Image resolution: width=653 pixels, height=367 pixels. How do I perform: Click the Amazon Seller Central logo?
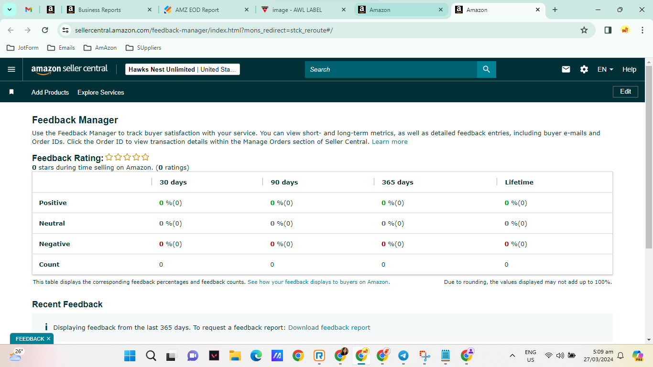pyautogui.click(x=70, y=69)
